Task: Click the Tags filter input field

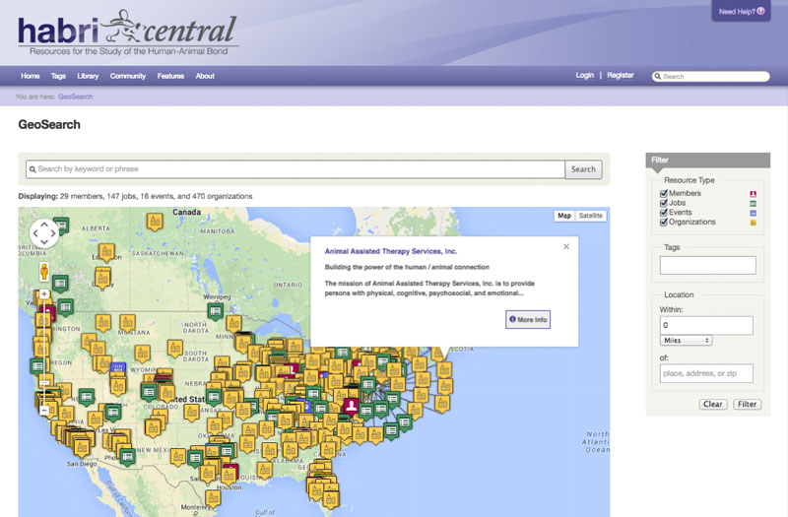Action: click(707, 265)
